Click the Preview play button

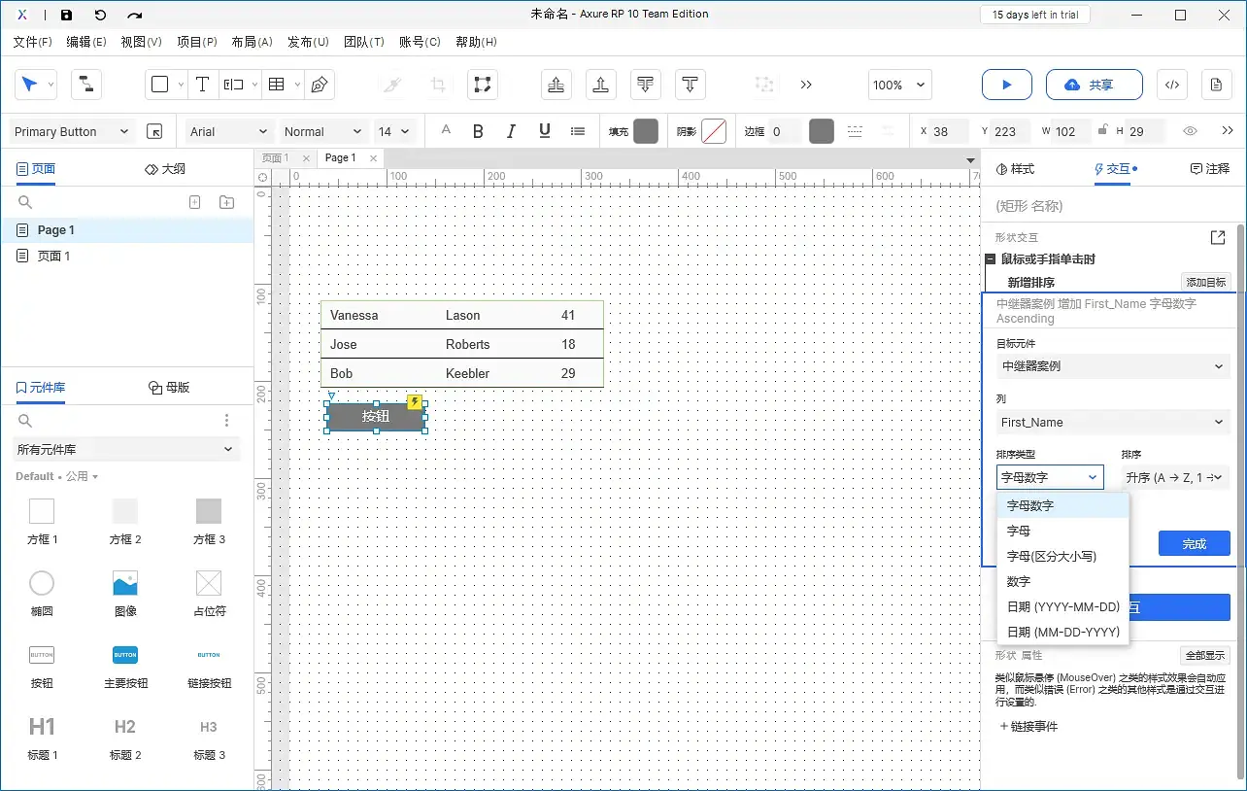click(x=1006, y=85)
